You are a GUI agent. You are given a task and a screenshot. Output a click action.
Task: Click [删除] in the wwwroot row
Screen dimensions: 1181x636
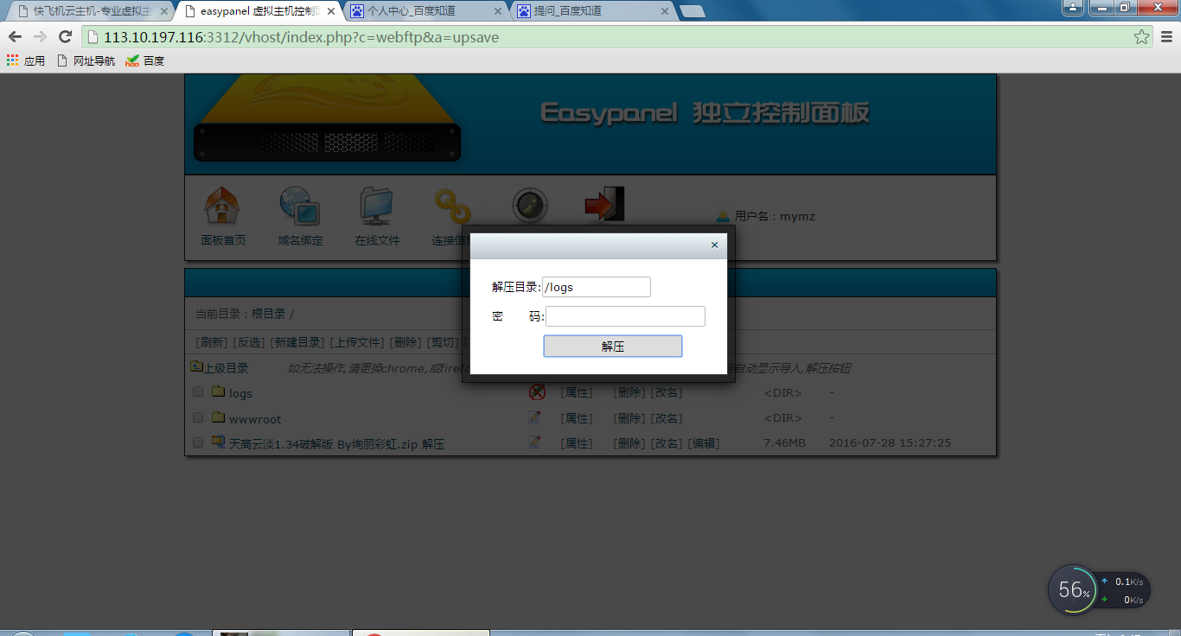pos(629,417)
